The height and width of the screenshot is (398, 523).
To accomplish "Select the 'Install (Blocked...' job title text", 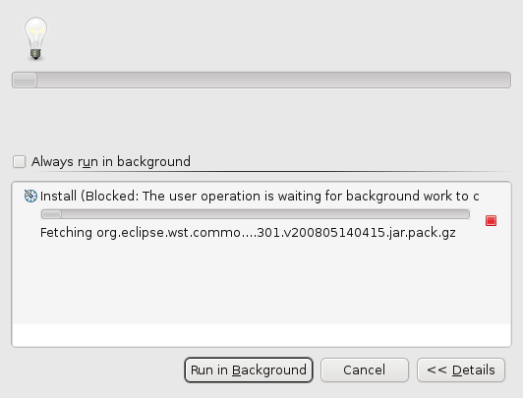I will click(260, 196).
